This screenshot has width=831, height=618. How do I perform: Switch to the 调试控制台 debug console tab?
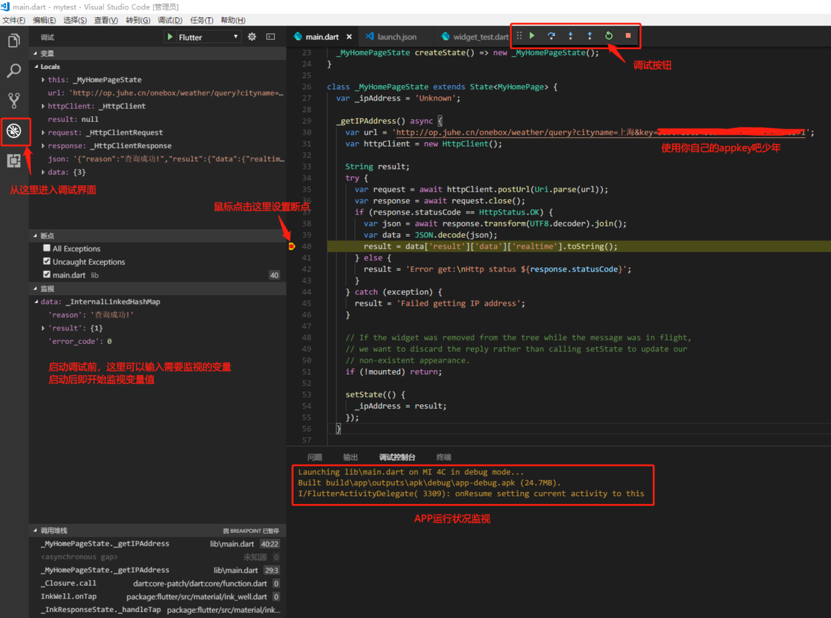397,457
